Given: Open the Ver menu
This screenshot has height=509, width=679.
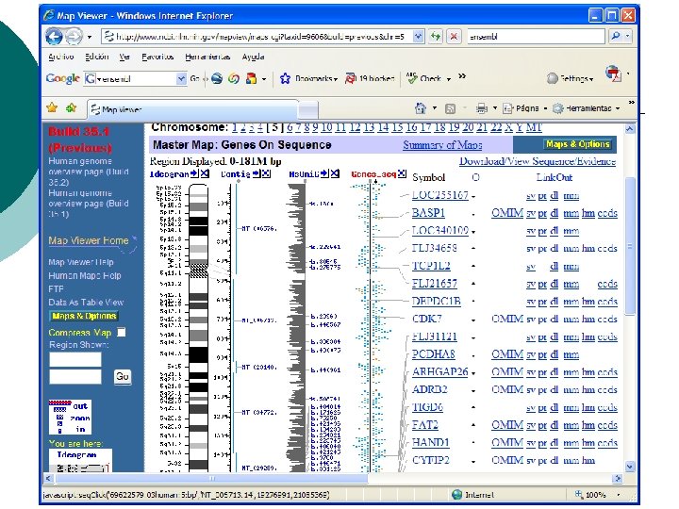Looking at the screenshot, I should tap(124, 57).
